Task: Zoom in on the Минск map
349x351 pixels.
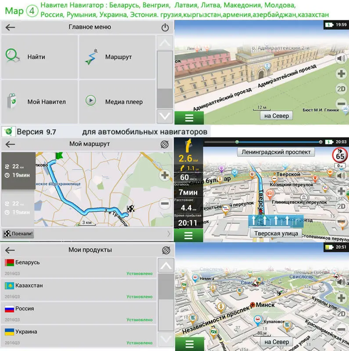Action: (x=341, y=298)
